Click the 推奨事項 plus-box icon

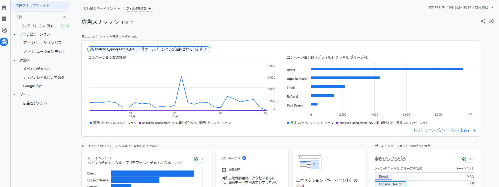[x=224, y=170]
